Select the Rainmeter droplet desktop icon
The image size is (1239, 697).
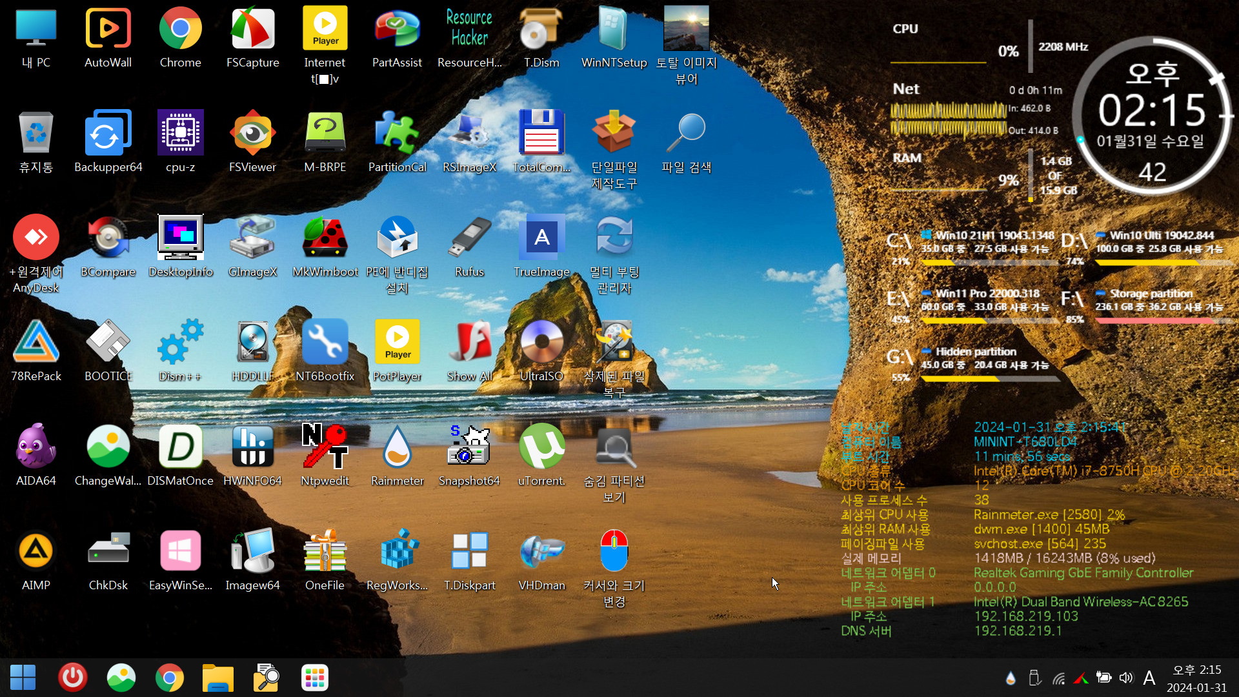click(x=397, y=456)
